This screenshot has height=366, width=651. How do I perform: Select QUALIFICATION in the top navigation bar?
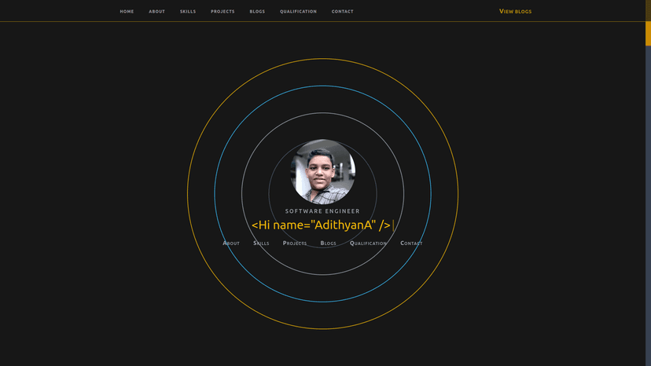(298, 12)
